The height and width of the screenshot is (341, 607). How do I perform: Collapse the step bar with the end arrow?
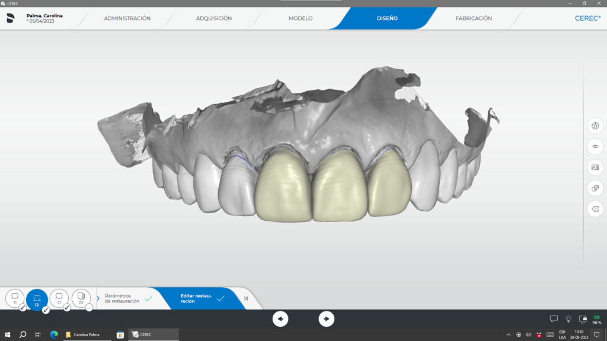point(246,298)
